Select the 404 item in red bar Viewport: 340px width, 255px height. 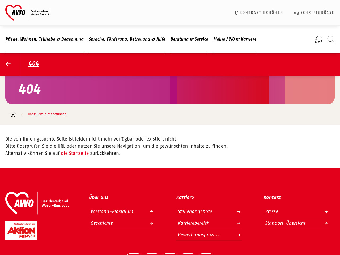point(34,64)
